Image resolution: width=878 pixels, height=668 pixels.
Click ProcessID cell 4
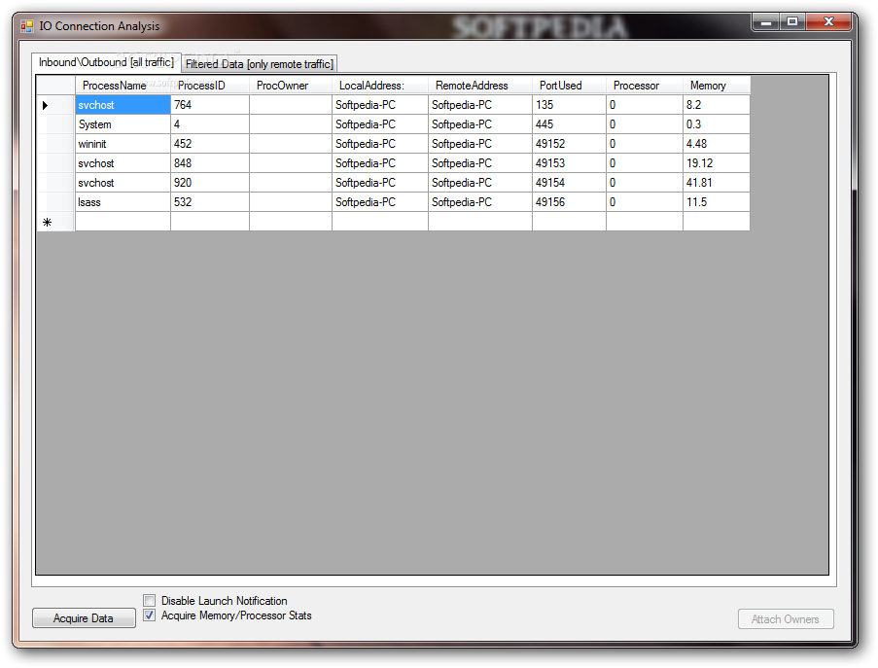(x=210, y=124)
